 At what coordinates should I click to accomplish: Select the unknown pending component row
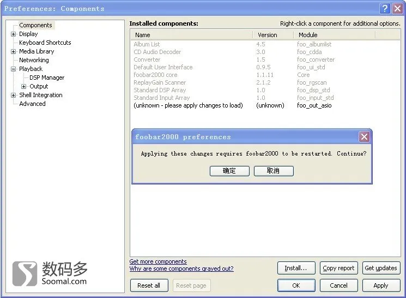click(265, 105)
